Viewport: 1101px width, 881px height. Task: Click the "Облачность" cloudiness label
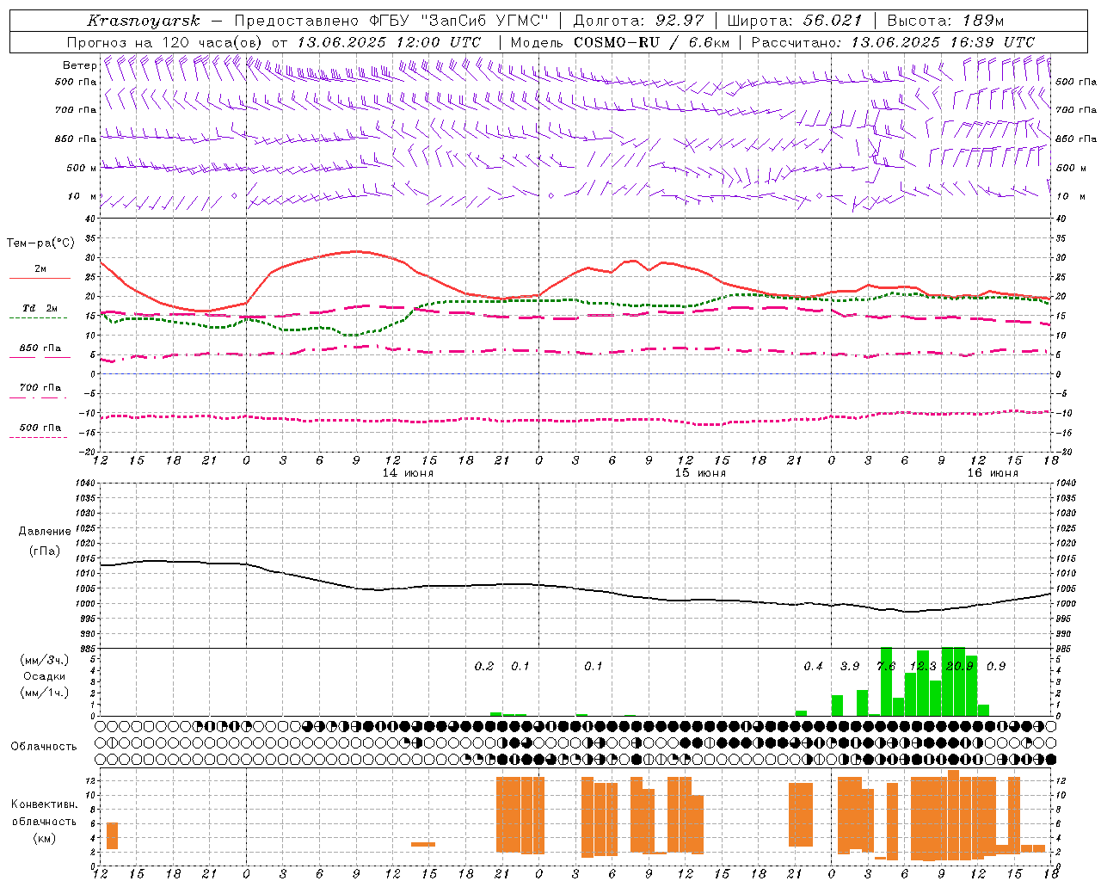[x=44, y=747]
